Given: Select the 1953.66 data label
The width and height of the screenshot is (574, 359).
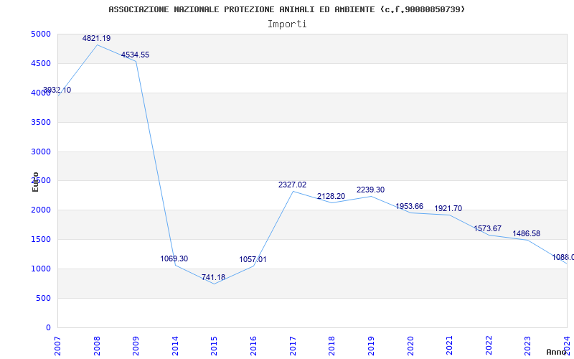Looking at the screenshot, I should (409, 207).
